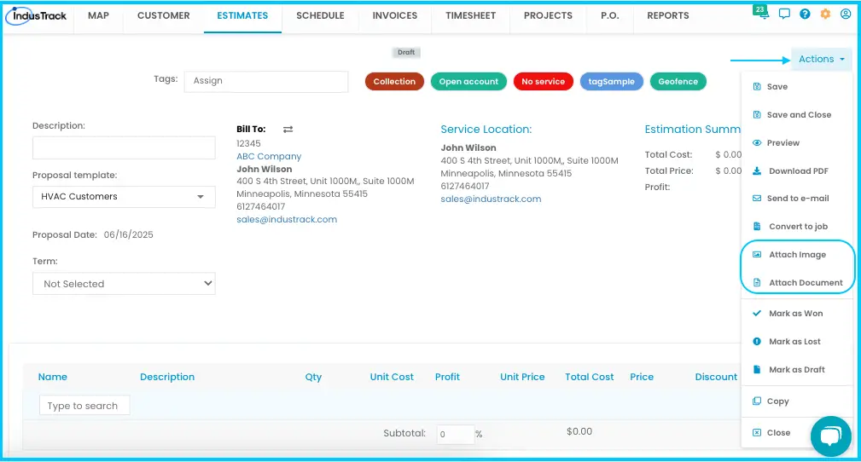The image size is (861, 462).
Task: Click the Open account tag pill
Action: [x=468, y=81]
